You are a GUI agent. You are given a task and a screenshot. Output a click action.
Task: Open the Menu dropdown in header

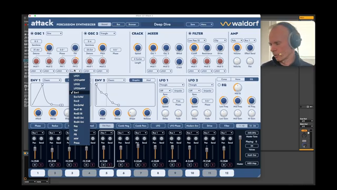[206, 24]
